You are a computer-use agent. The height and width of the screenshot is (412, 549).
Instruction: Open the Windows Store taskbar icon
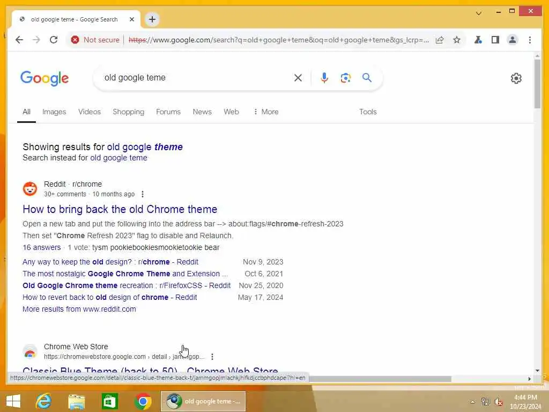point(109,401)
